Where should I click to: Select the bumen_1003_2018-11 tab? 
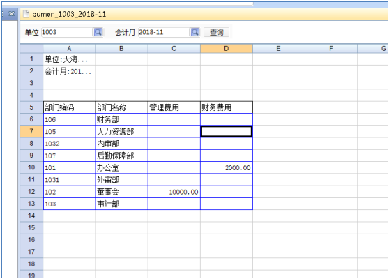(x=65, y=14)
